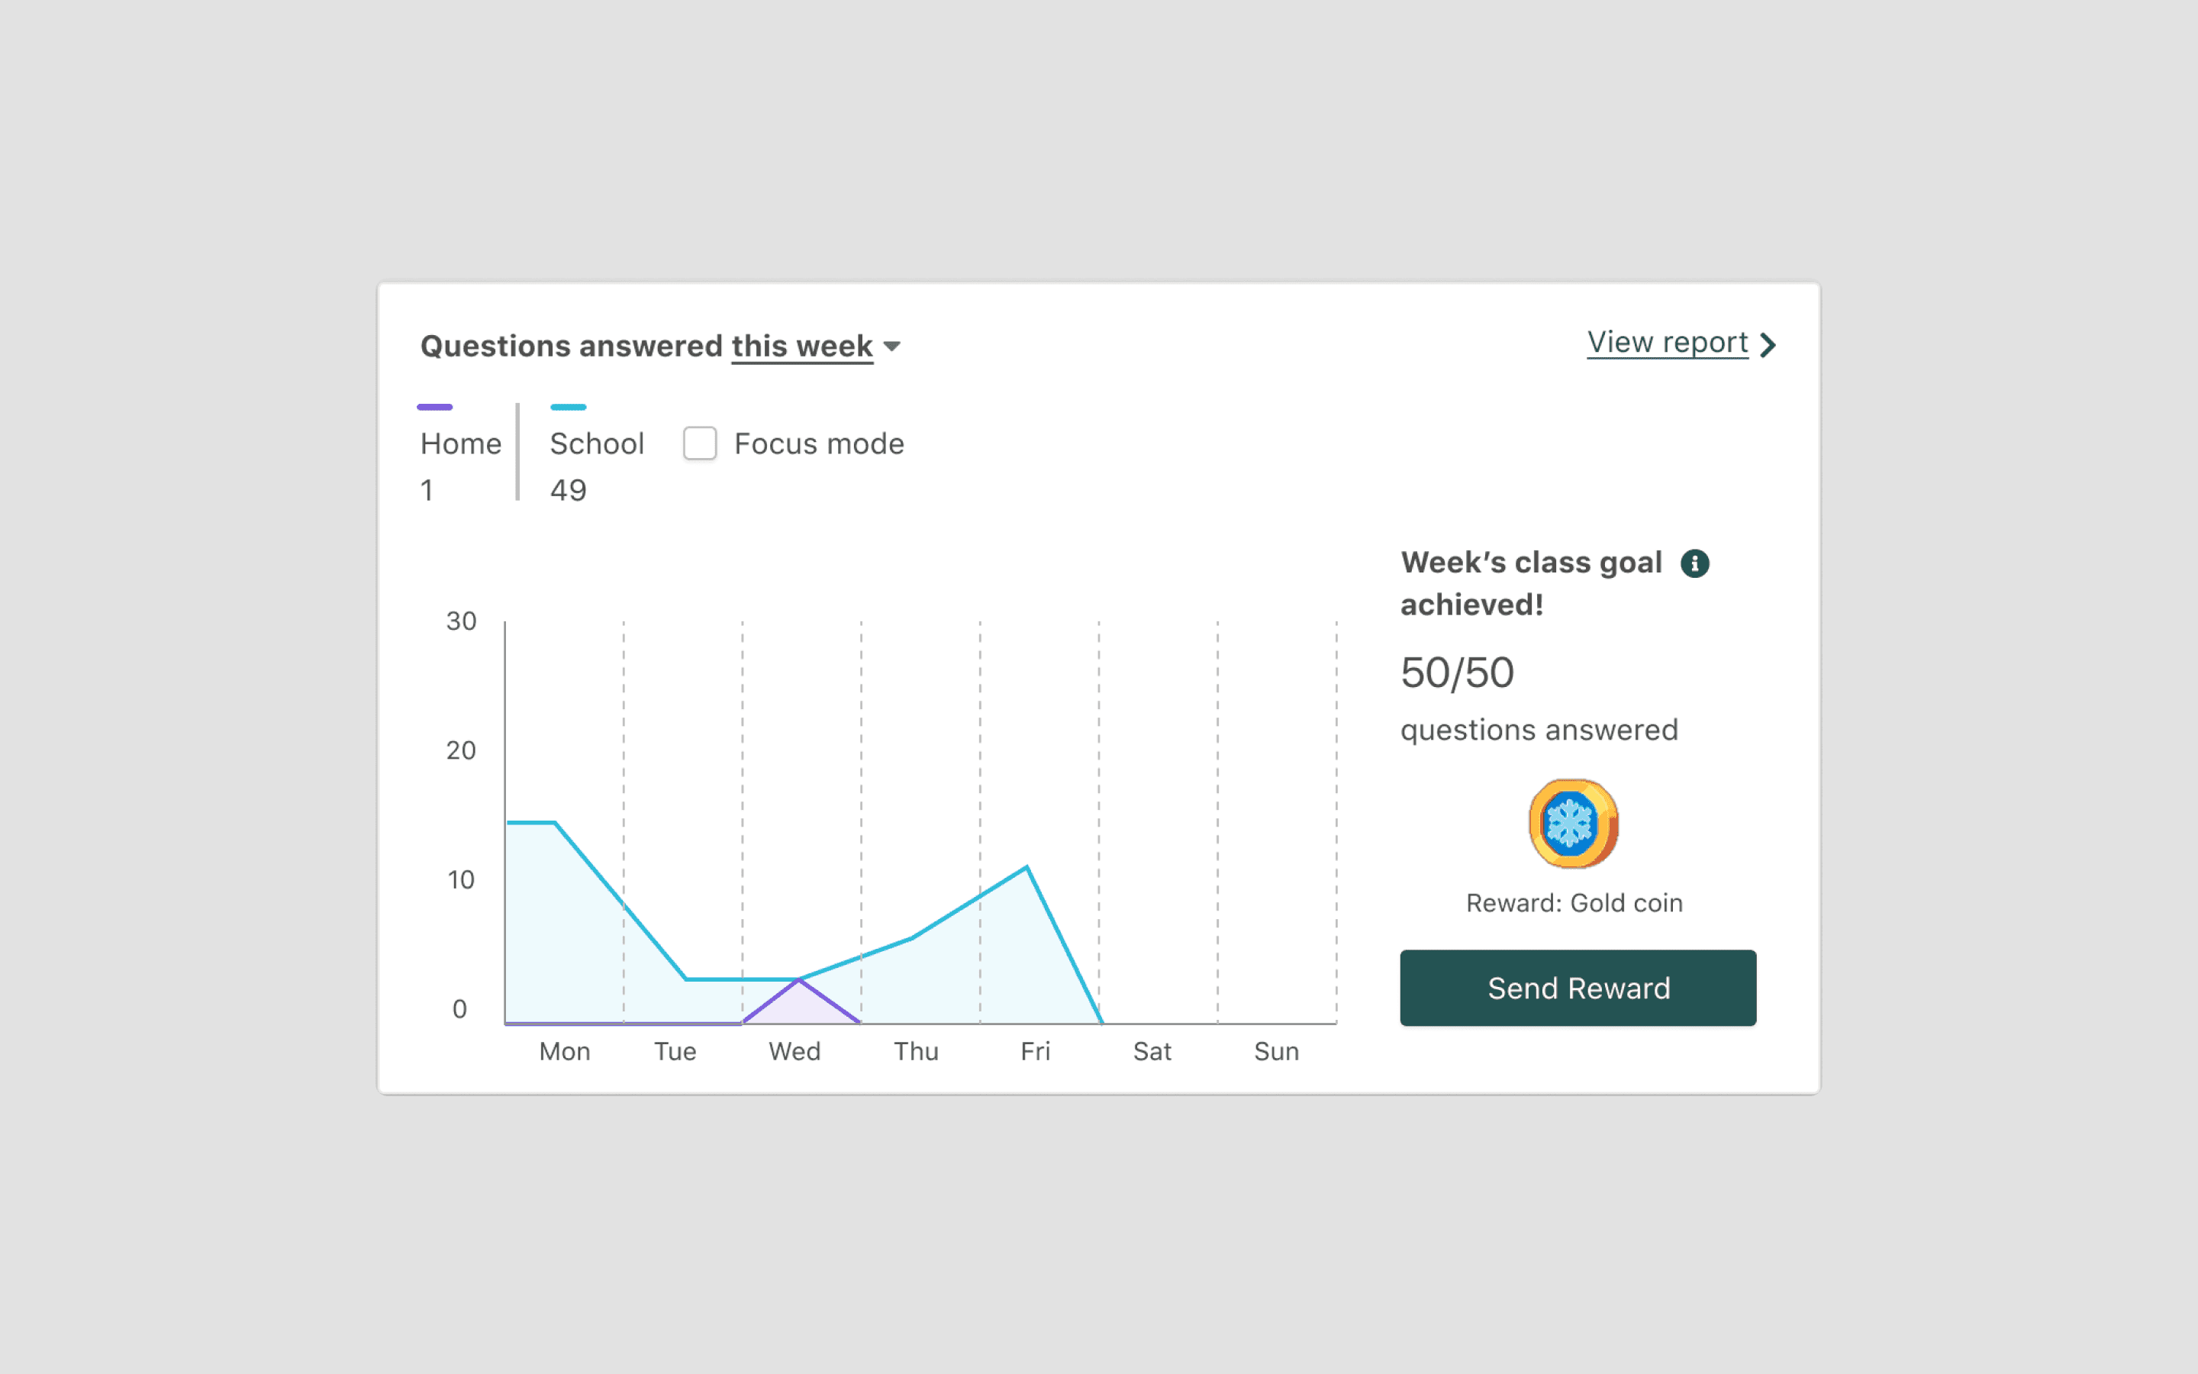Click the Send Reward button
Viewport: 2198px width, 1374px height.
click(1578, 988)
